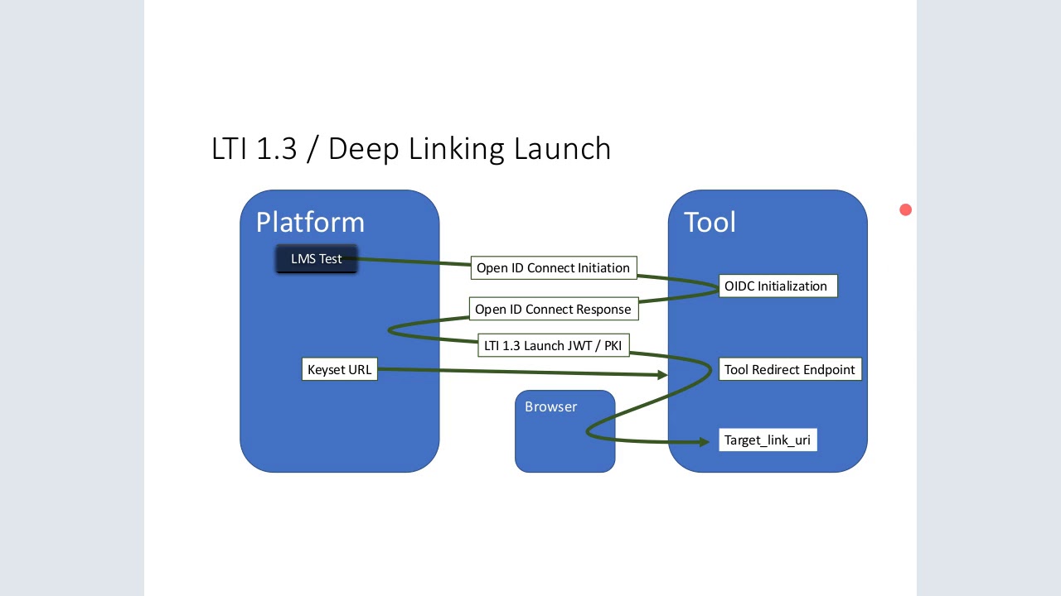1061x596 pixels.
Task: Select the Keyset URL box
Action: (x=340, y=370)
